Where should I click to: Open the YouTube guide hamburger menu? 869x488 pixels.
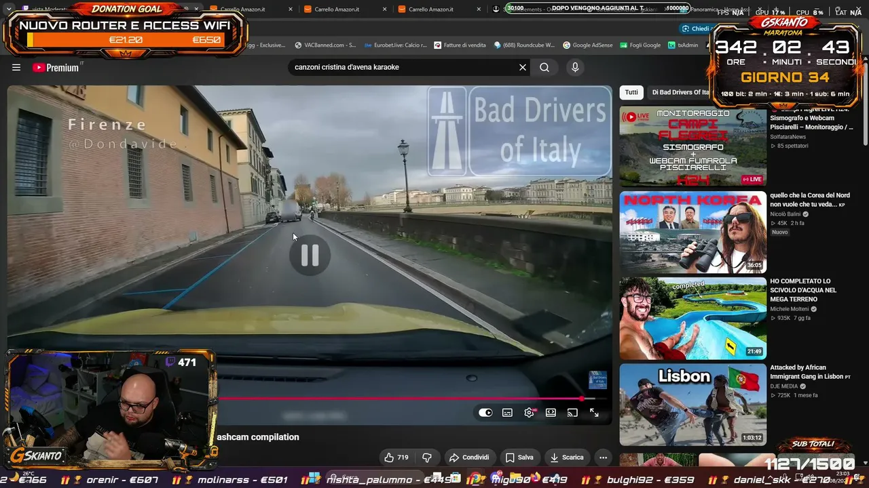click(16, 67)
